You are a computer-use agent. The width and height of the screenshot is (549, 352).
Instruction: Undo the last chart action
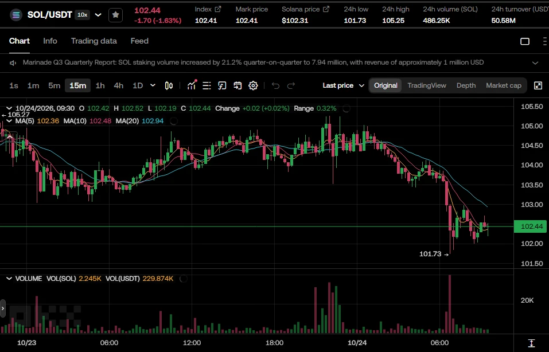coord(275,86)
